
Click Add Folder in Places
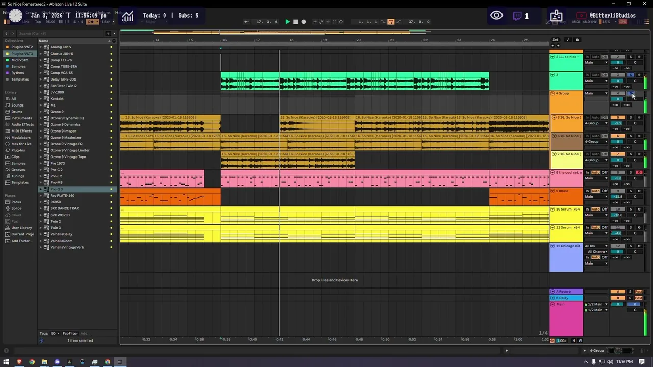point(21,241)
